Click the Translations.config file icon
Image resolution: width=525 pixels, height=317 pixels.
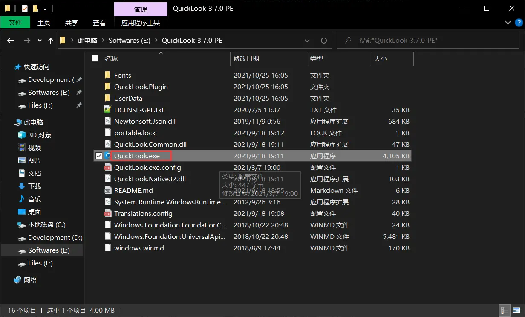click(107, 213)
